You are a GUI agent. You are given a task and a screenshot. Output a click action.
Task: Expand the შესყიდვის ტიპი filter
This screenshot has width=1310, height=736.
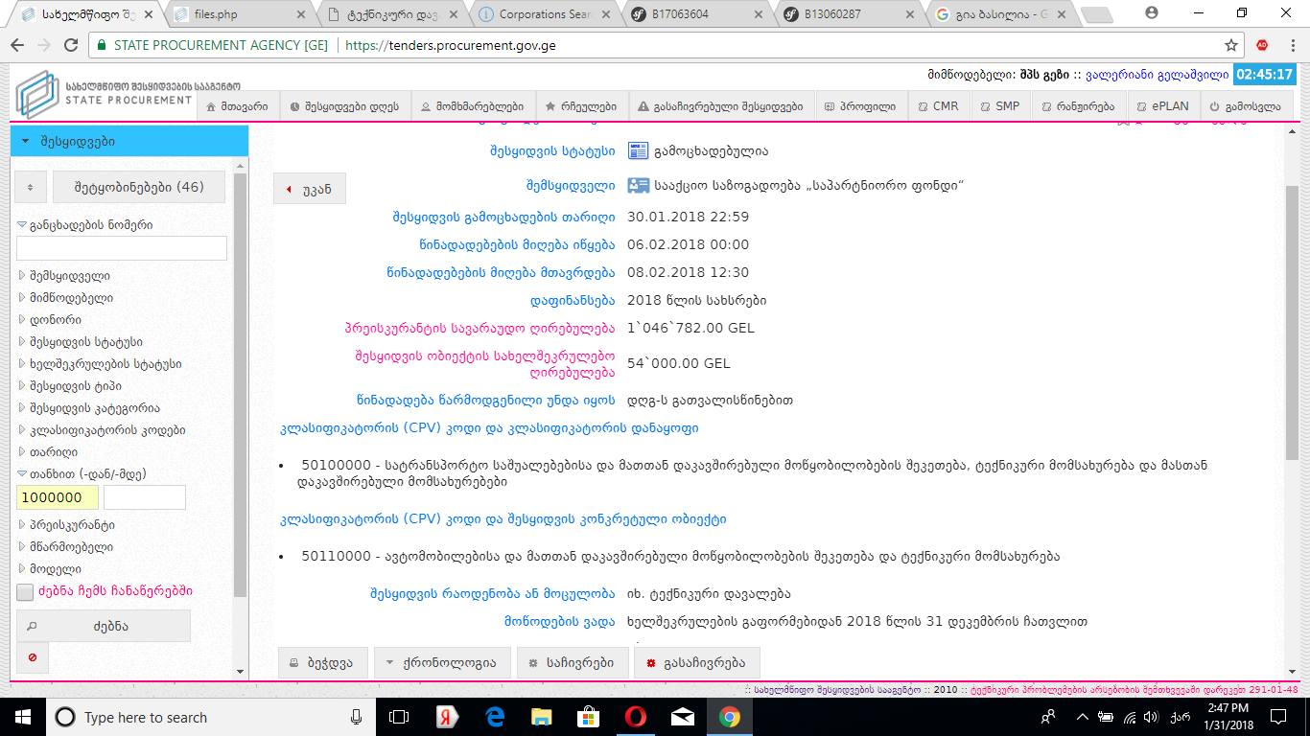[71, 386]
